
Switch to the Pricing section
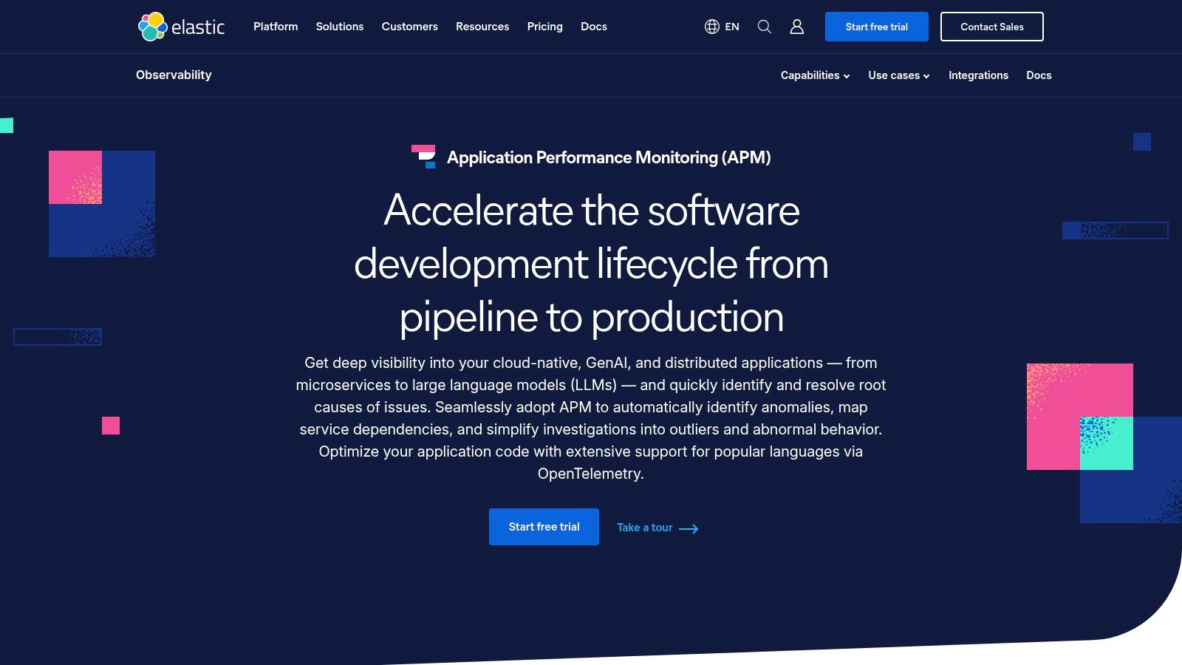coord(544,27)
